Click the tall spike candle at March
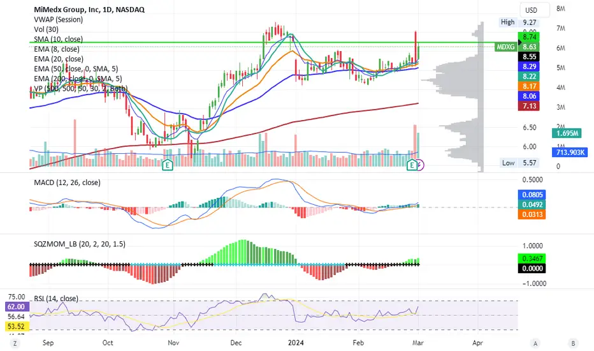594x351 pixels. coord(416,47)
